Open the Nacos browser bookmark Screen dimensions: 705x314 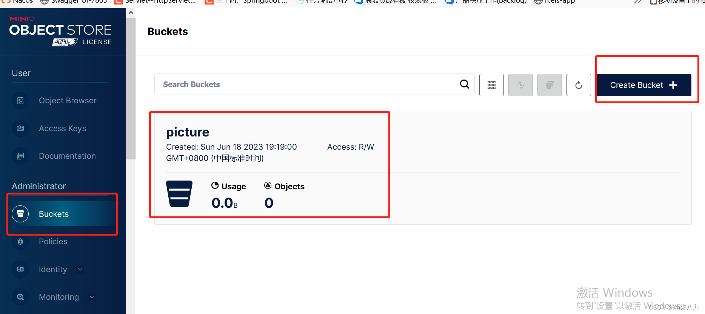point(17,2)
